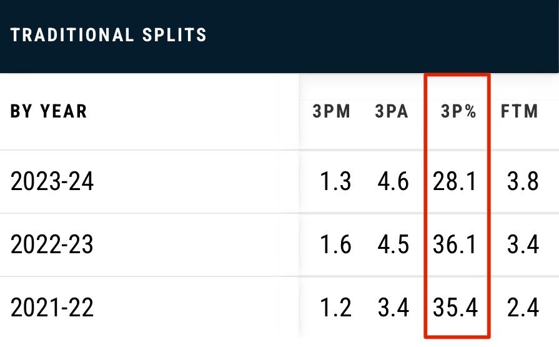The height and width of the screenshot is (347, 559).
Task: Sort by the 3PM column header
Action: click(332, 112)
